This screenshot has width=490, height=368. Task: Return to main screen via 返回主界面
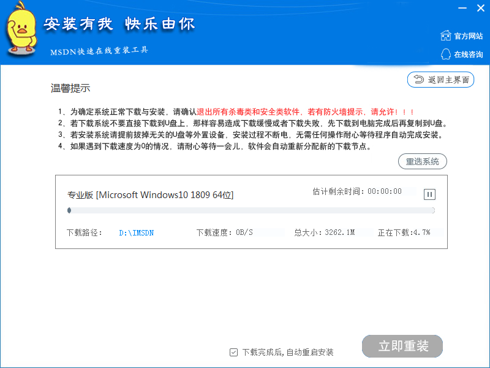pyautogui.click(x=440, y=80)
